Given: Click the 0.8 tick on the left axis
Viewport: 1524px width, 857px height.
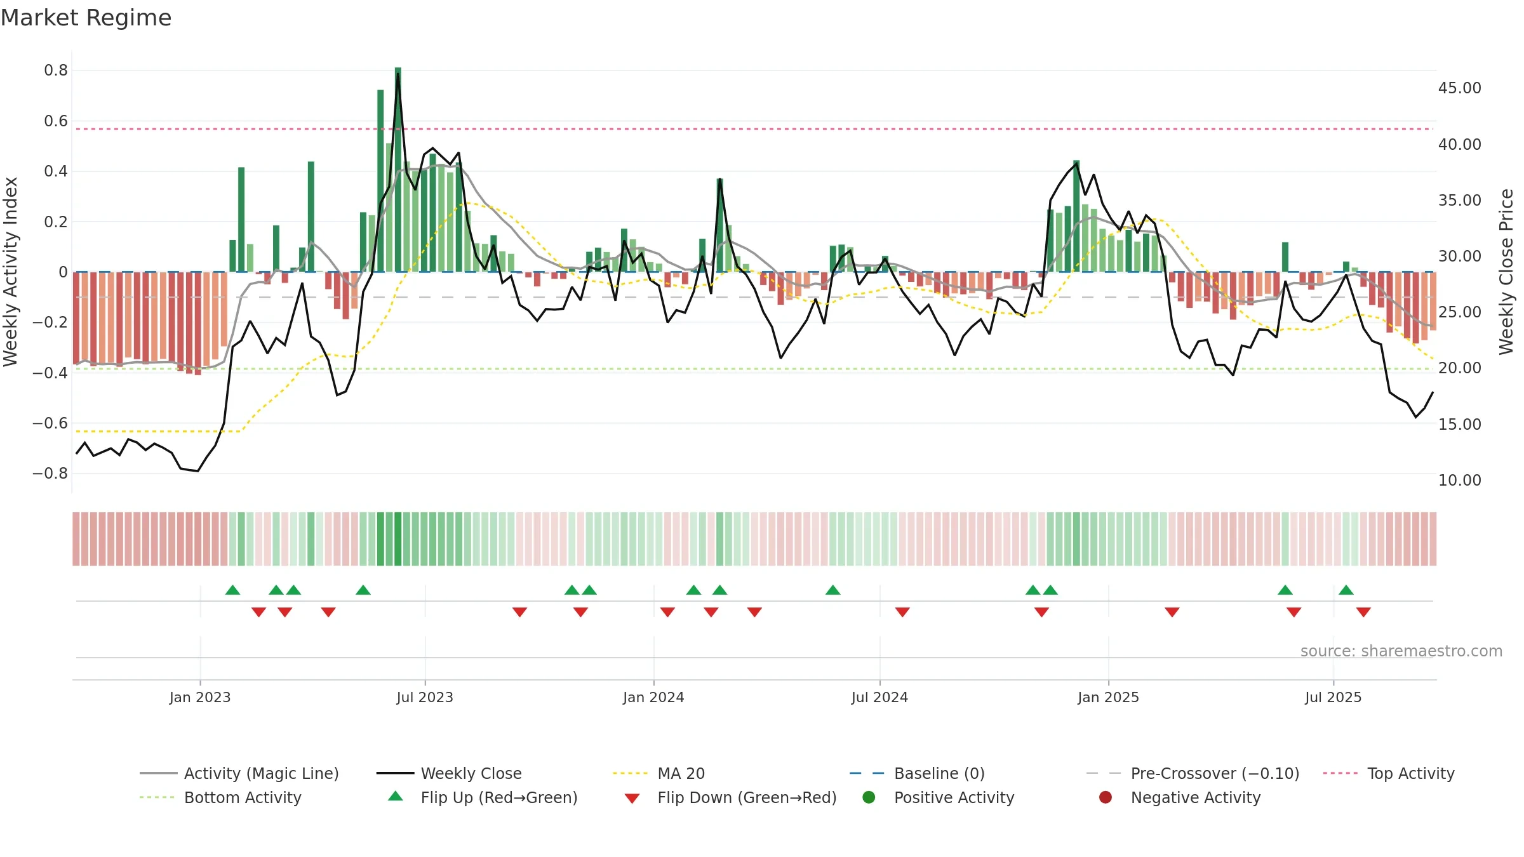Looking at the screenshot, I should click(56, 70).
